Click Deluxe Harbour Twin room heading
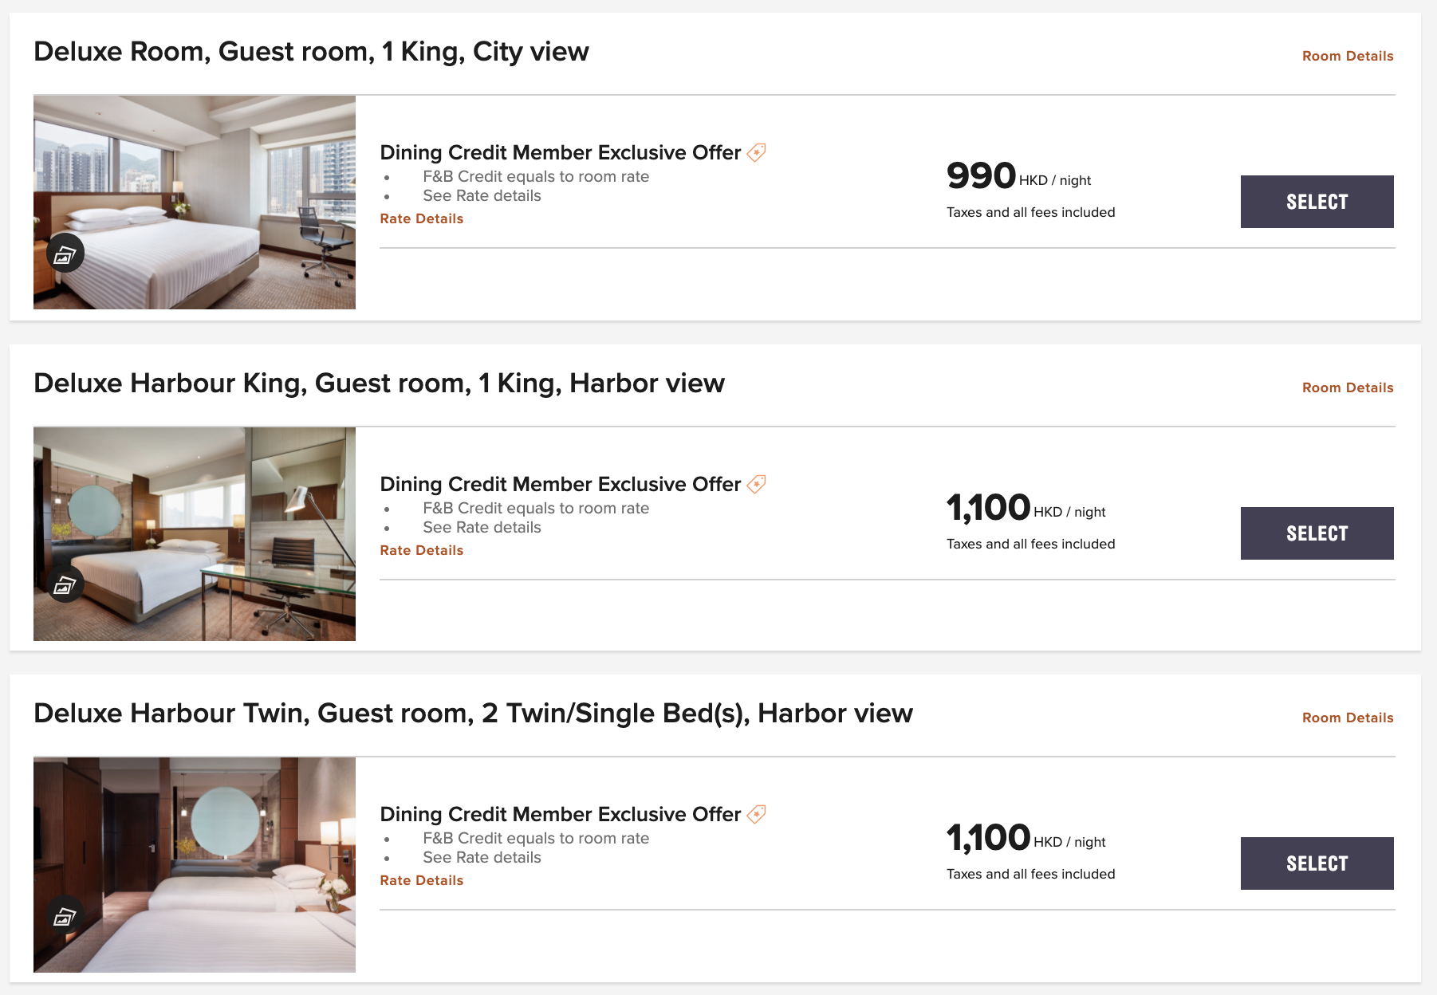 pyautogui.click(x=473, y=713)
